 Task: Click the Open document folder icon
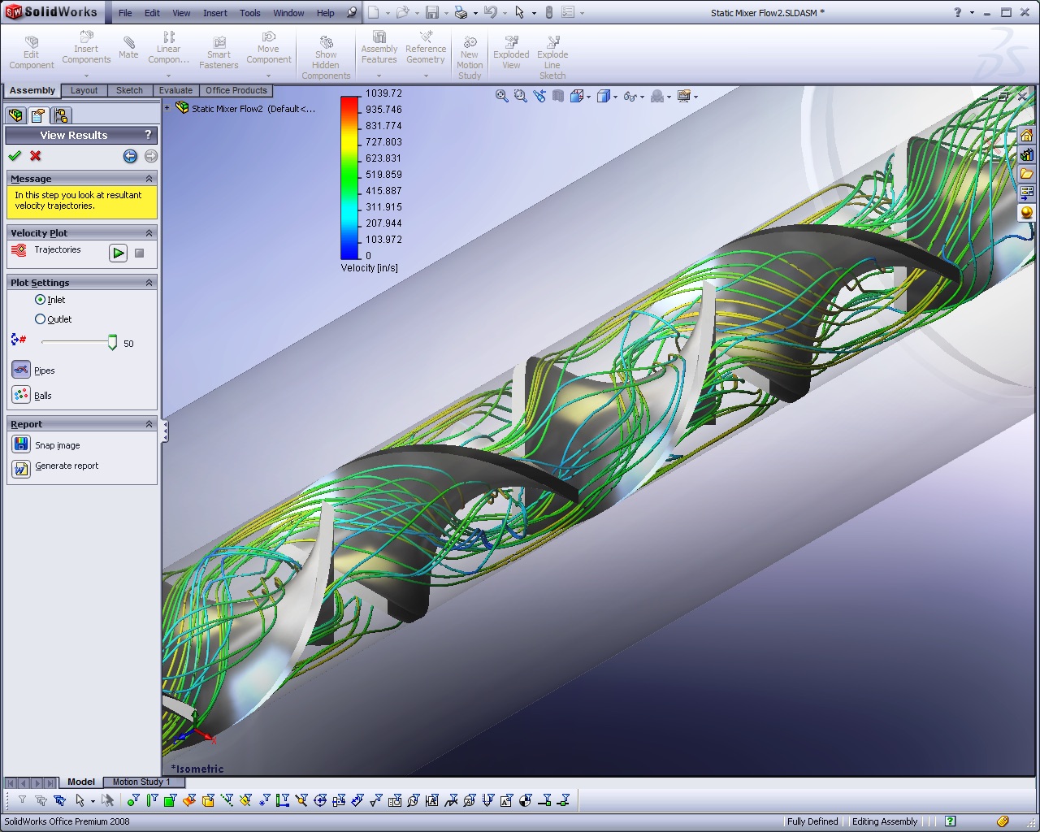(401, 12)
